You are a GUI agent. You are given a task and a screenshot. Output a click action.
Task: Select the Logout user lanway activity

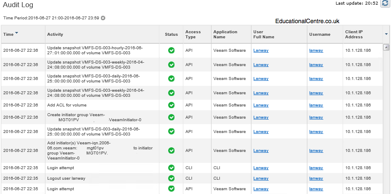click(x=66, y=178)
